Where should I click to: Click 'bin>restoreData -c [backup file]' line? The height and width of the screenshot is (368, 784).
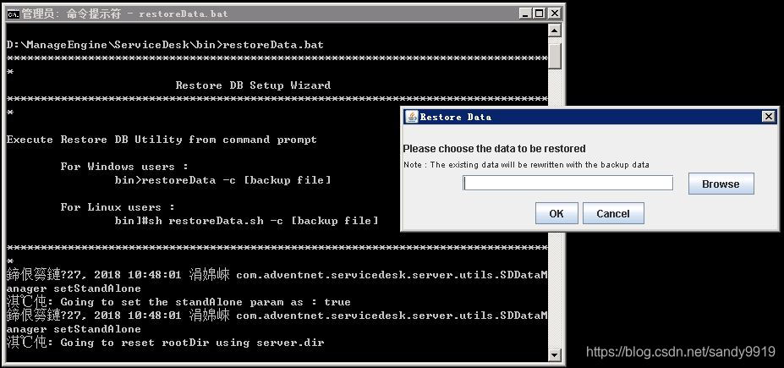[222, 180]
